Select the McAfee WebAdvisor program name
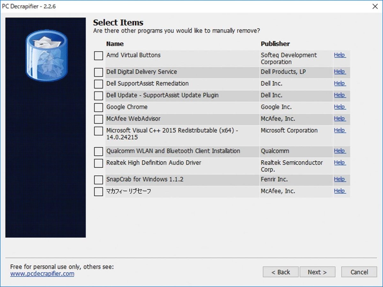The image size is (383, 287). [x=133, y=119]
